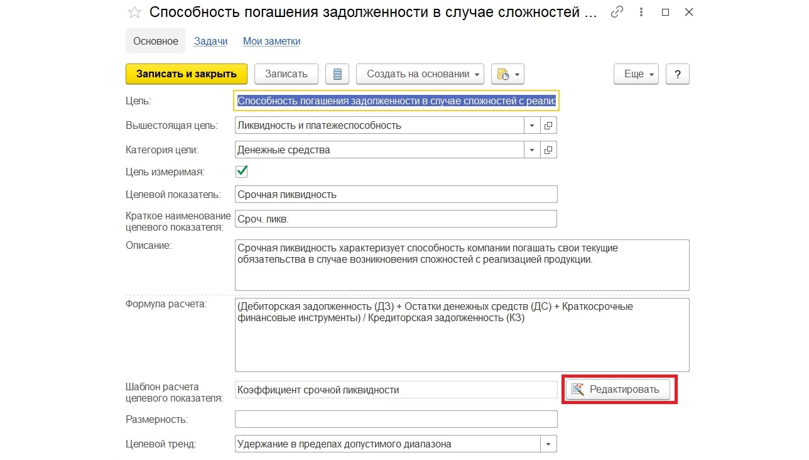809x460 pixels.
Task: Expand the Целевой тренд dropdown list
Action: click(x=548, y=444)
